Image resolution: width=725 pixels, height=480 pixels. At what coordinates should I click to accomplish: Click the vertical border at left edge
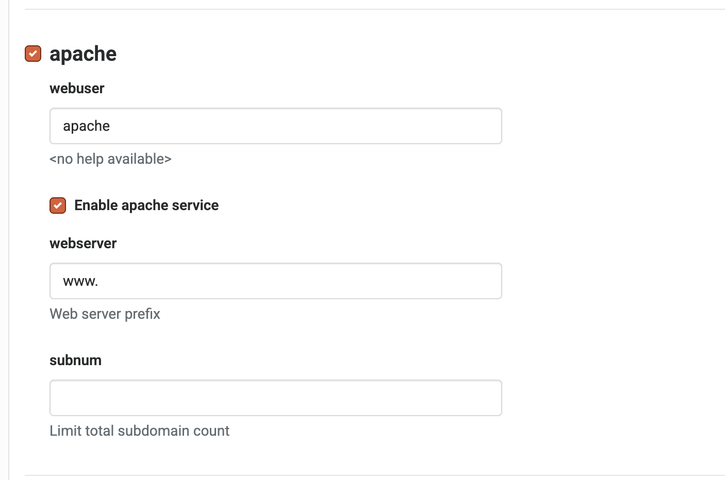click(x=9, y=240)
